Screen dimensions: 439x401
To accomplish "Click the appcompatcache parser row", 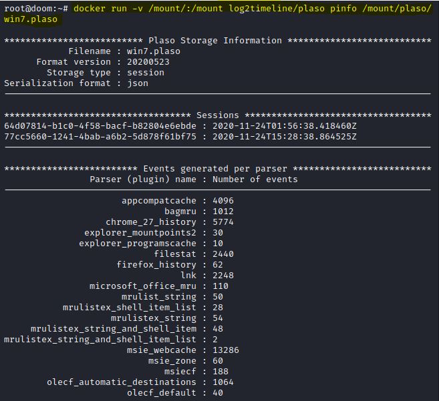I will [159, 201].
